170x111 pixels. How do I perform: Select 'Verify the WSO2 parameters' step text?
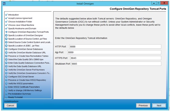pos(21,83)
